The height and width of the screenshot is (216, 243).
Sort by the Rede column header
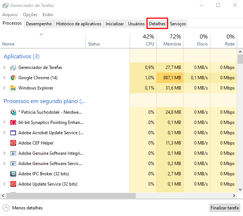224,40
